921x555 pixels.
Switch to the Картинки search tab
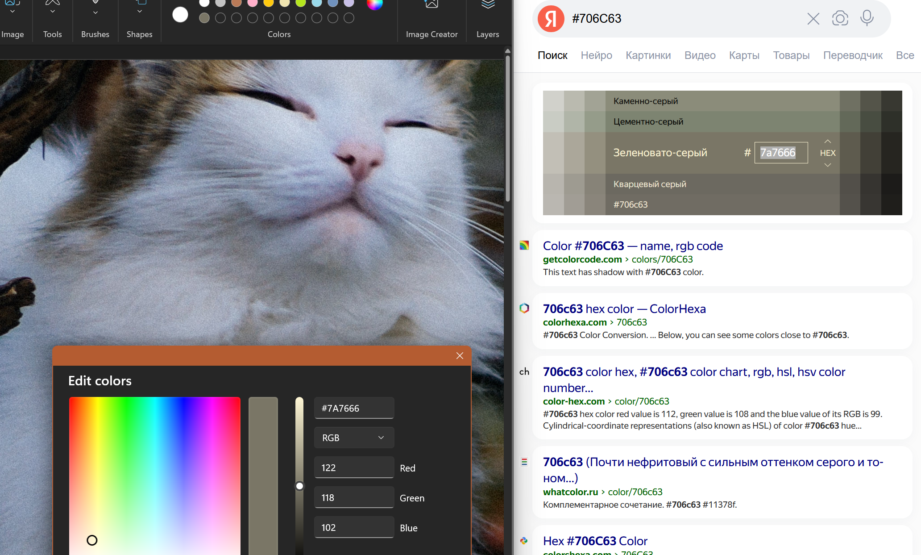tap(648, 55)
